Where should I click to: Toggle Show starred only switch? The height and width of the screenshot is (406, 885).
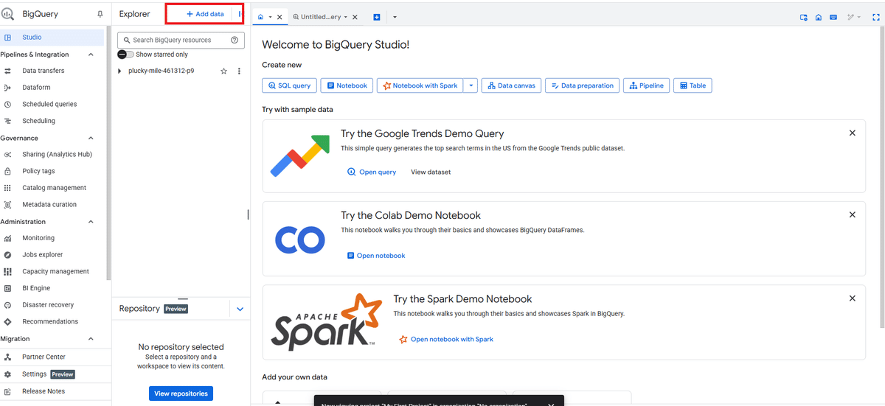coord(126,55)
